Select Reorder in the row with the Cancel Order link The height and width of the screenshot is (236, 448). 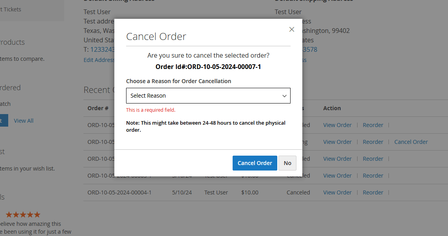pyautogui.click(x=373, y=142)
